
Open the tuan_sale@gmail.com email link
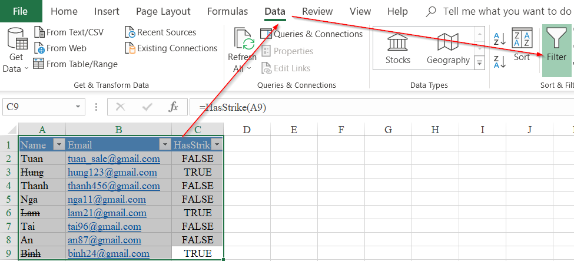click(114, 158)
